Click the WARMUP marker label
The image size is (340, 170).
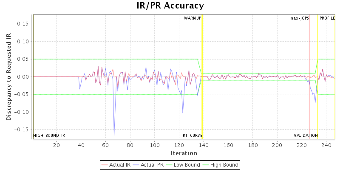pyautogui.click(x=193, y=18)
